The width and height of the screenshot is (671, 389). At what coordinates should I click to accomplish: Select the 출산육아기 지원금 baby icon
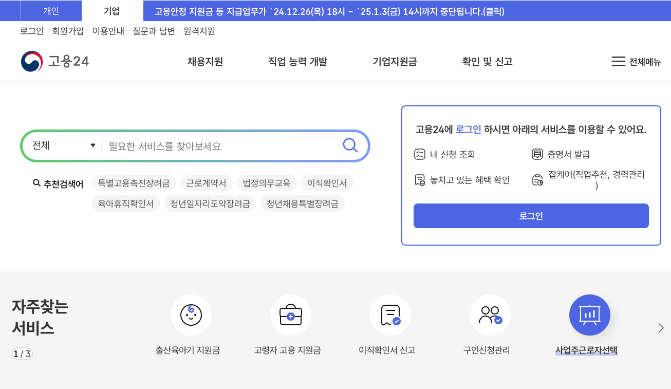pos(191,314)
